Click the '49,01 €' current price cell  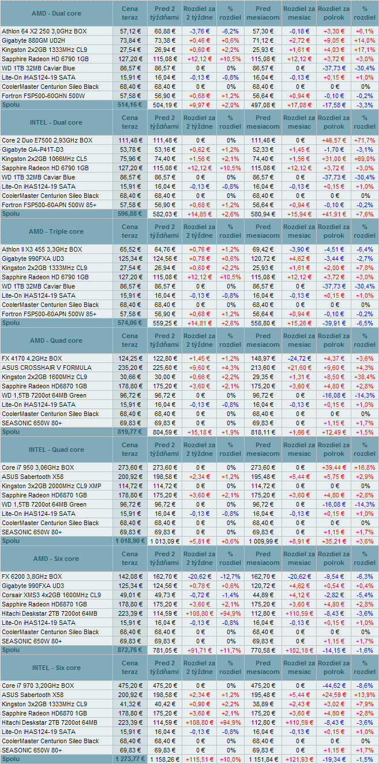click(130, 595)
